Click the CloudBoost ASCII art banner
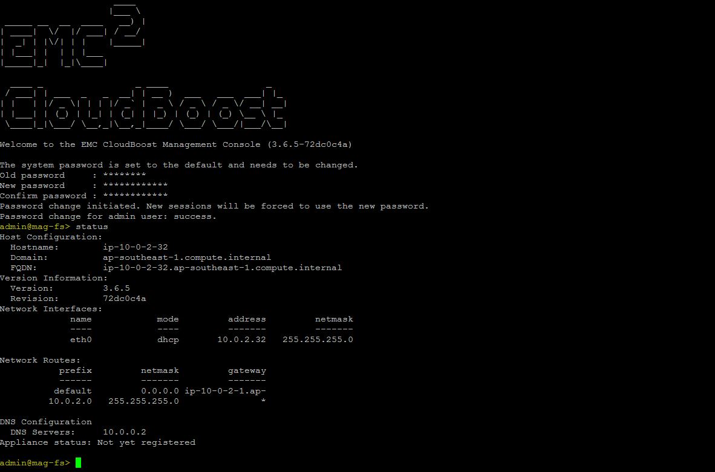 tap(143, 106)
